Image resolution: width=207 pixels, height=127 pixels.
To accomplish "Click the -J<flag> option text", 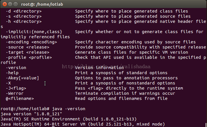I will pyautogui.click(x=16, y=88).
